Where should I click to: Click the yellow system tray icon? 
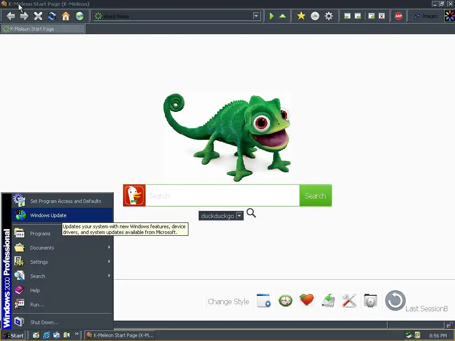[417, 335]
